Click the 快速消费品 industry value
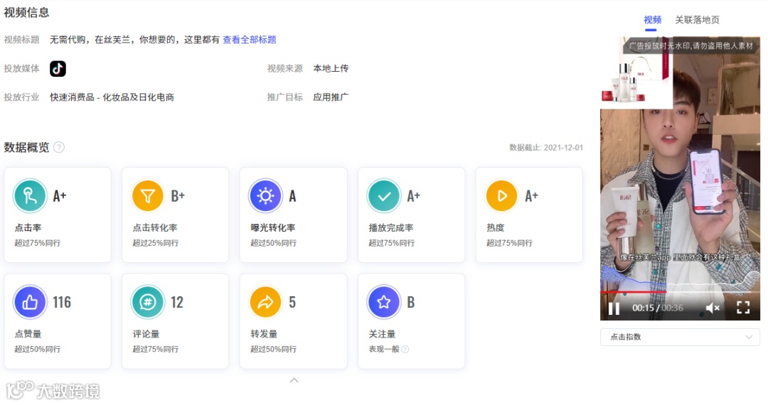This screenshot has width=768, height=405. [x=112, y=97]
